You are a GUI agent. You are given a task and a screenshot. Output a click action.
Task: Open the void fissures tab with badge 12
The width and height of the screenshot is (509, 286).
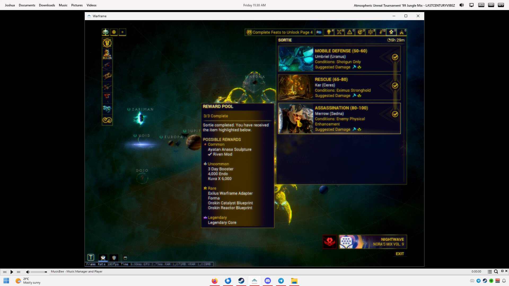coord(381,32)
